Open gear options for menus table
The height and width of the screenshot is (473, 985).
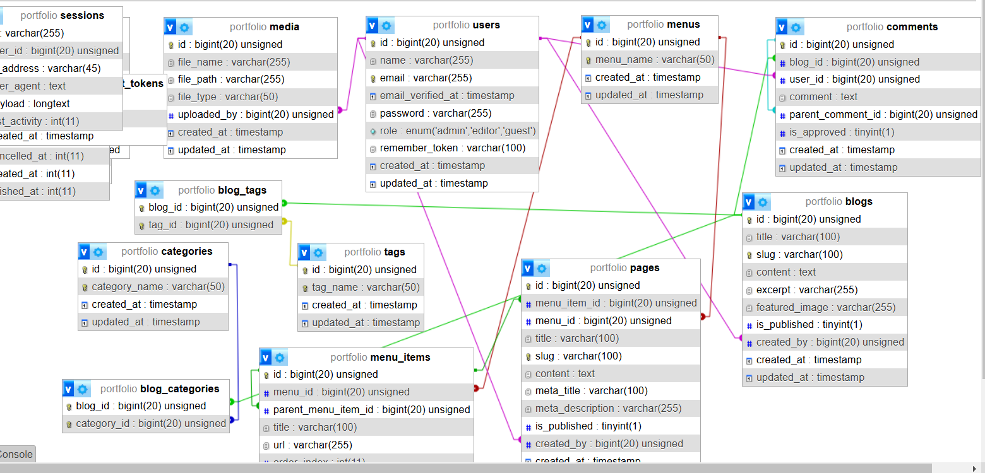point(602,25)
